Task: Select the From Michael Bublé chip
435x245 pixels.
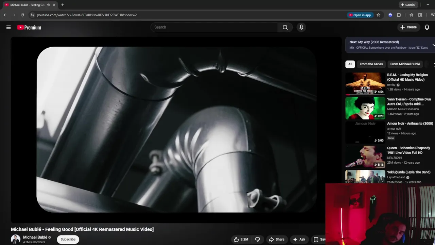Action: click(x=405, y=64)
